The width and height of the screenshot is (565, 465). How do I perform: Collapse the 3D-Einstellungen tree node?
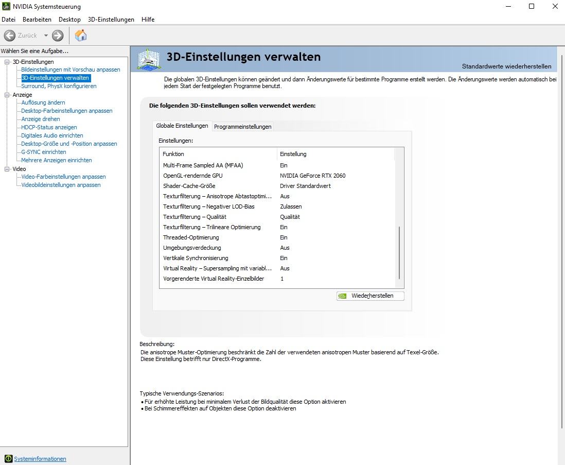point(7,62)
